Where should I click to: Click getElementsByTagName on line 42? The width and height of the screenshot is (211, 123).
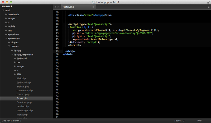(x=135, y=30)
